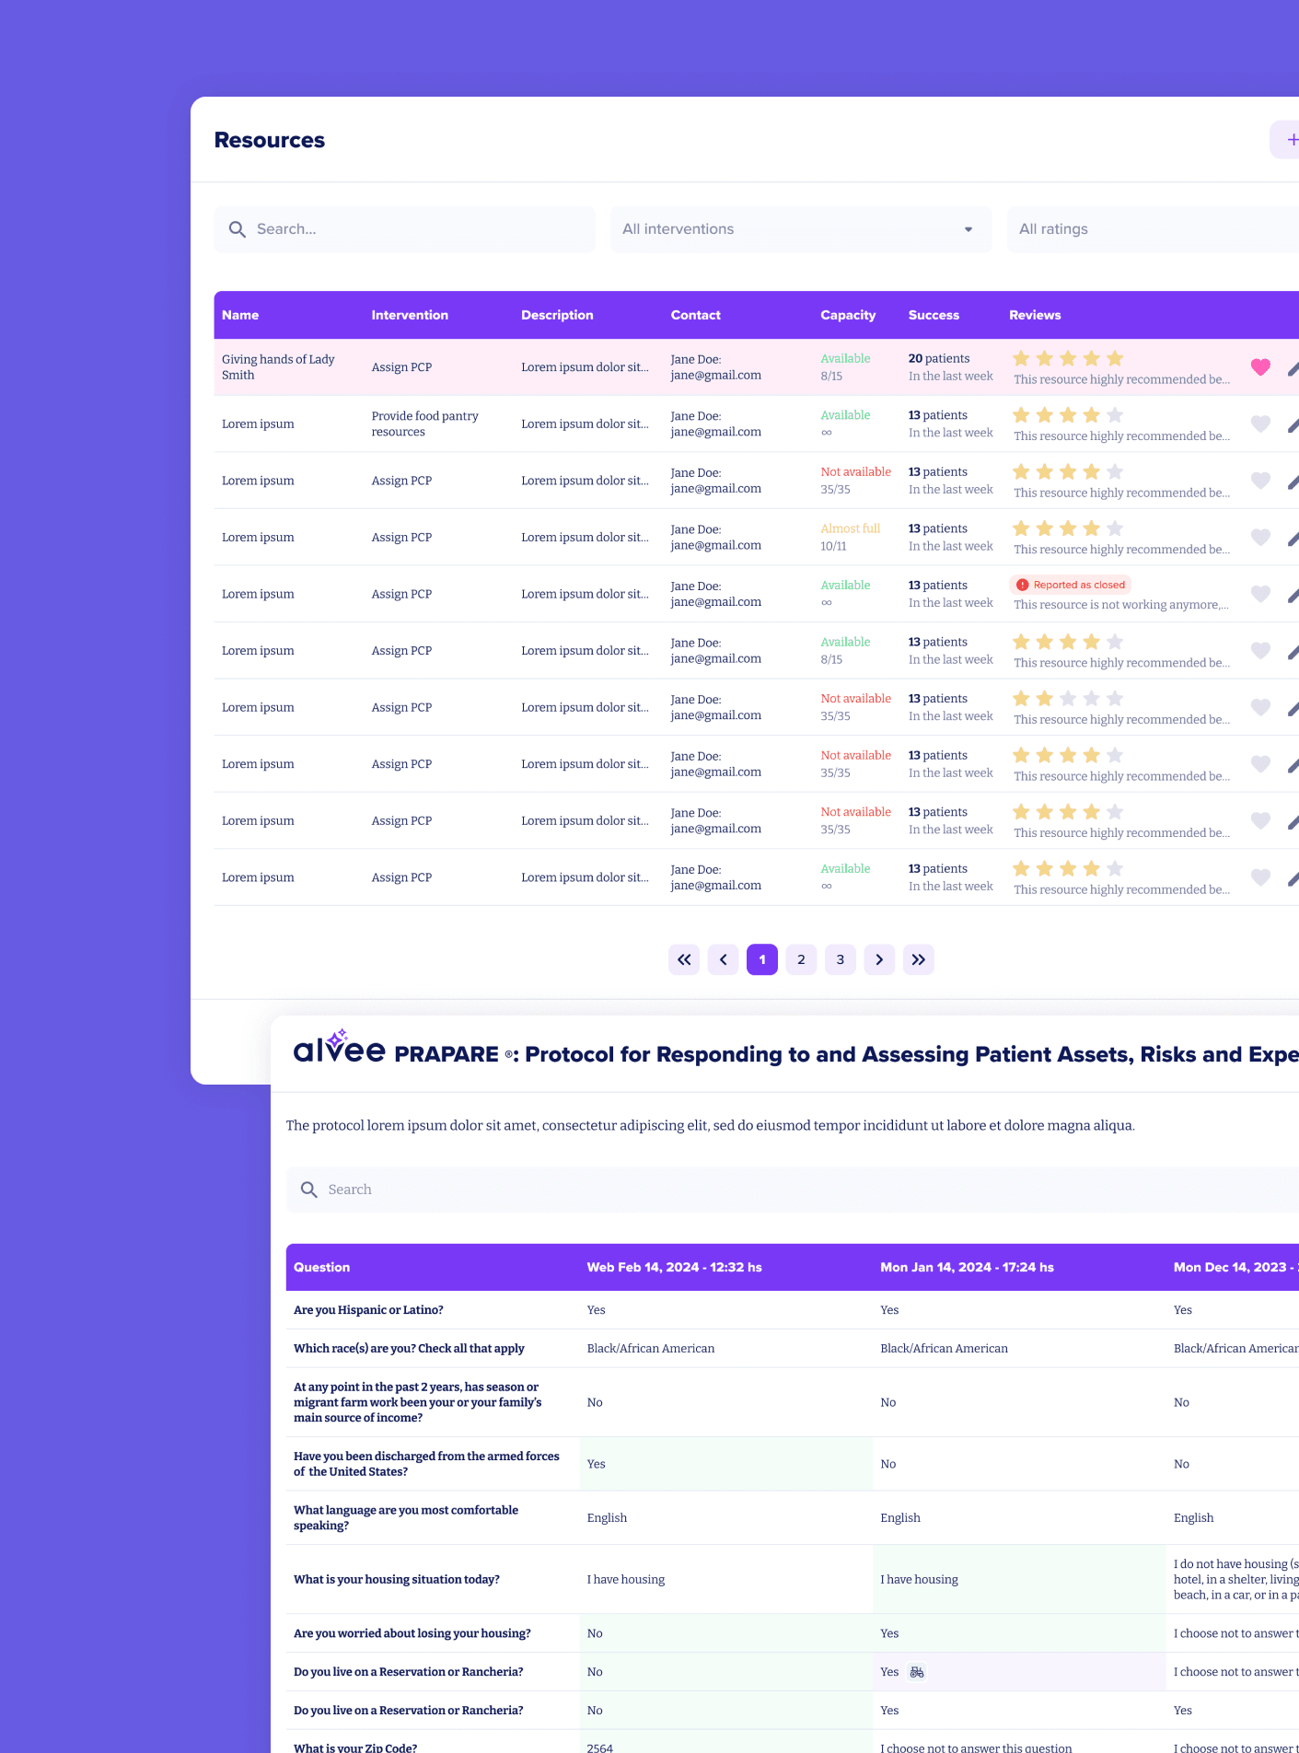
Task: Favorite the food pantry resources row heart
Action: [x=1260, y=424]
